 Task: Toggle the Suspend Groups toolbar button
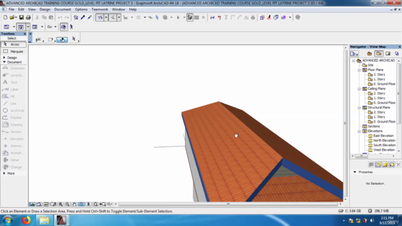(x=190, y=18)
